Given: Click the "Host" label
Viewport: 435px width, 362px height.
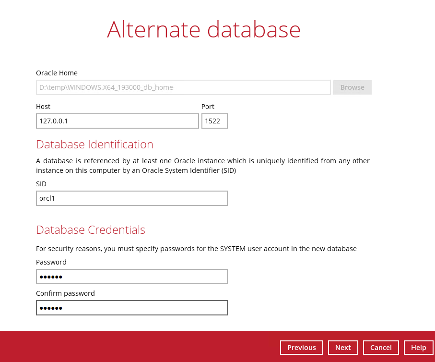Looking at the screenshot, I should (43, 107).
